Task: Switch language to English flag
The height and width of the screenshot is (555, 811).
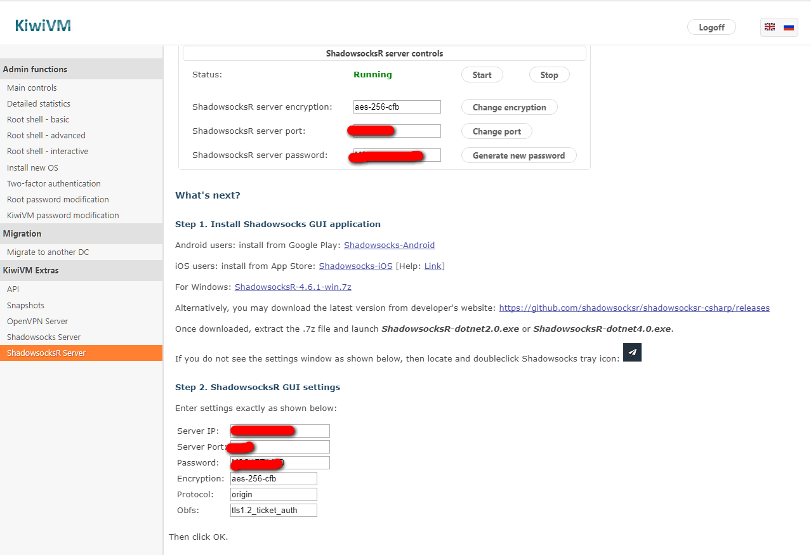Action: (x=770, y=27)
